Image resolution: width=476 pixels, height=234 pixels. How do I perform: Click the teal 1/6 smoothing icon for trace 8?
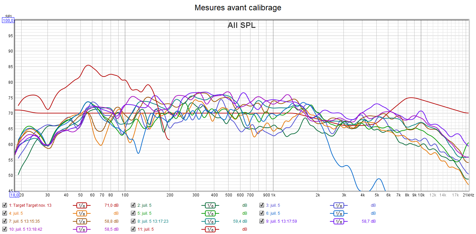tap(210, 221)
